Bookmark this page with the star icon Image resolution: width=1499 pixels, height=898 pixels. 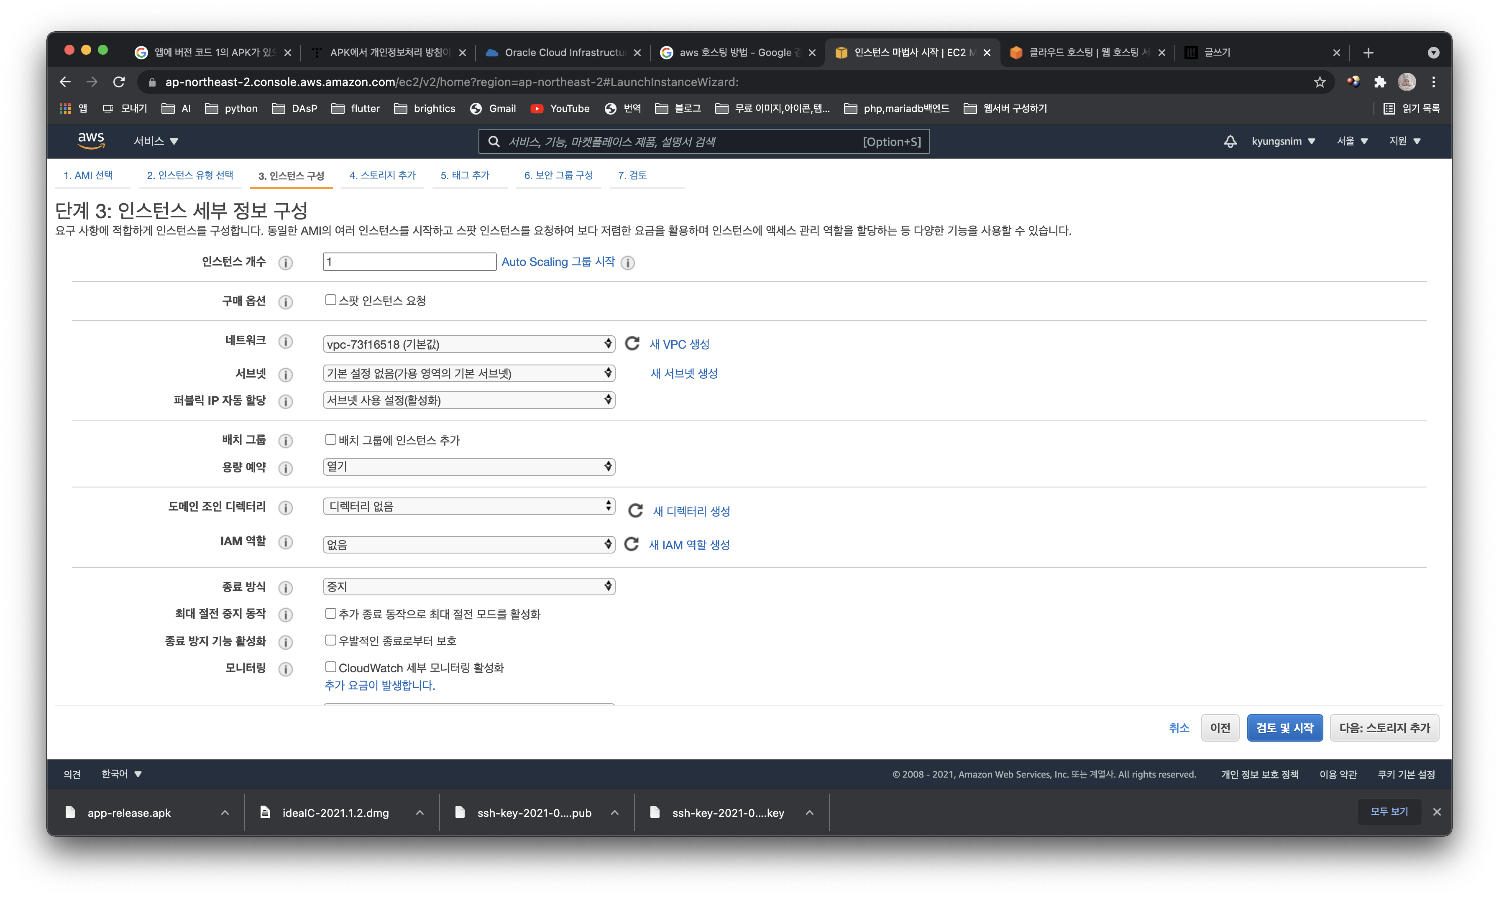(x=1319, y=82)
